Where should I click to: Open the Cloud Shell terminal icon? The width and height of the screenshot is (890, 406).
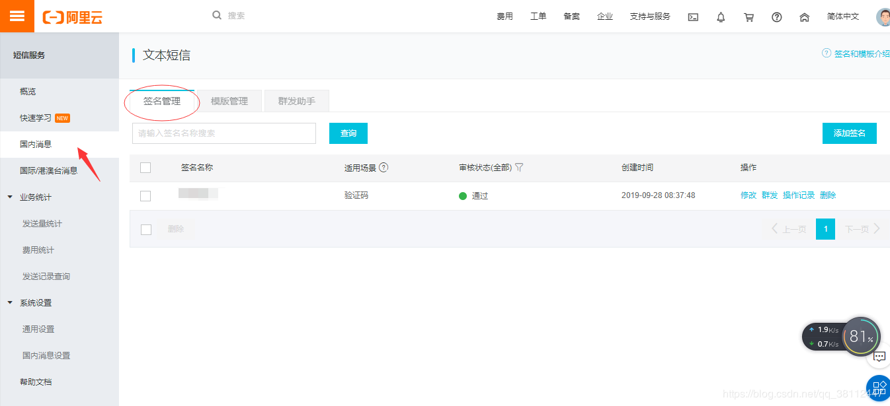(693, 16)
